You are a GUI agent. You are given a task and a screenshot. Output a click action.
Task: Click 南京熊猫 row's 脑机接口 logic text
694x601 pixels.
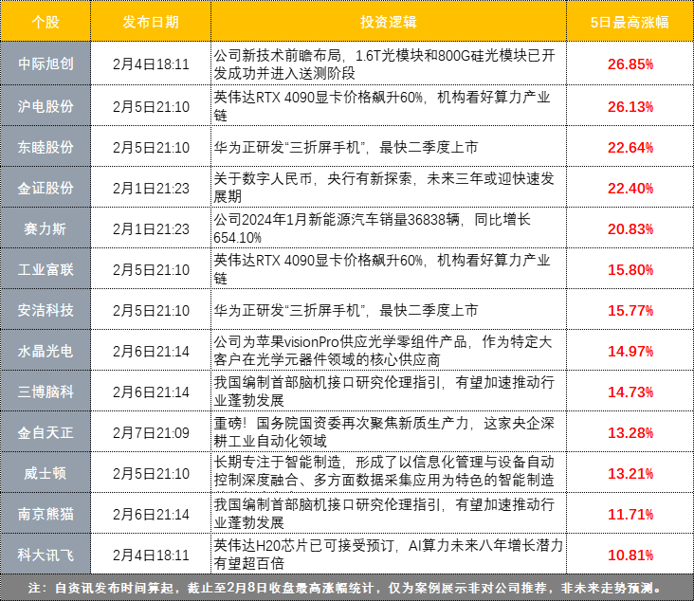[384, 514]
